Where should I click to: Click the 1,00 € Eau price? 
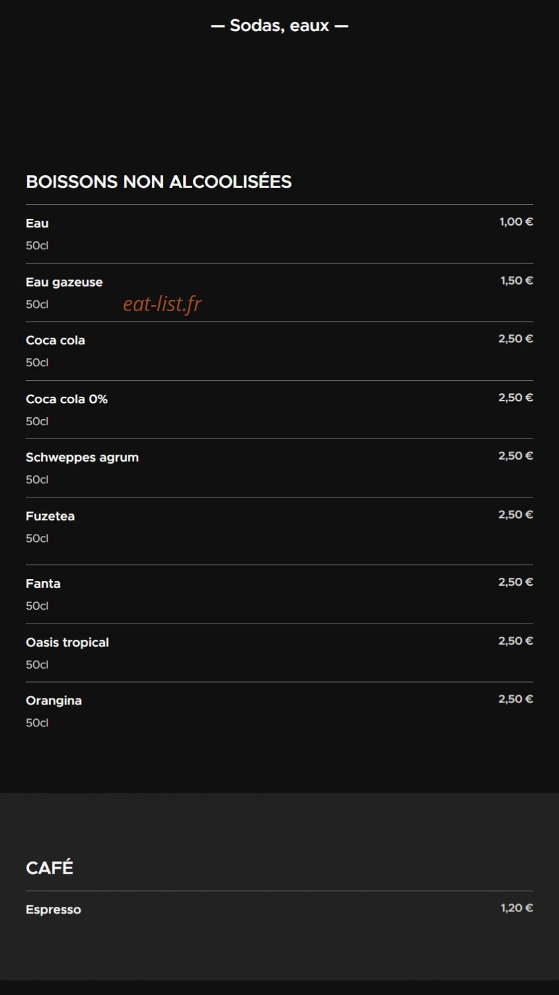click(516, 222)
